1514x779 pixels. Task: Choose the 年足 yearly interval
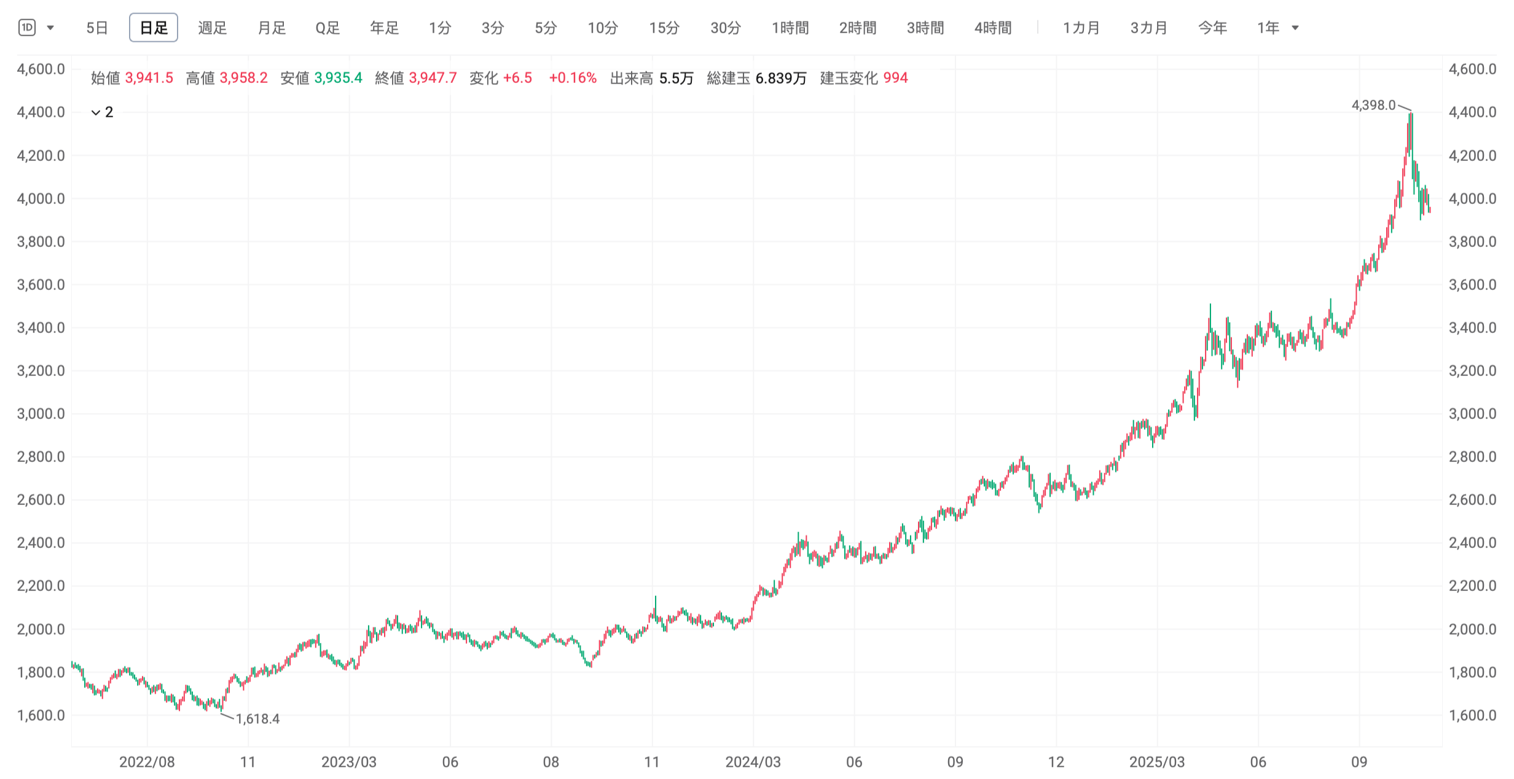pos(385,28)
